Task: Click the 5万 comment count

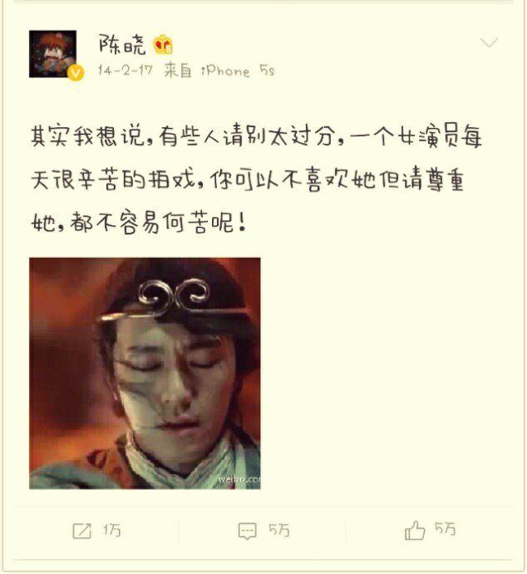Action: tap(279, 530)
